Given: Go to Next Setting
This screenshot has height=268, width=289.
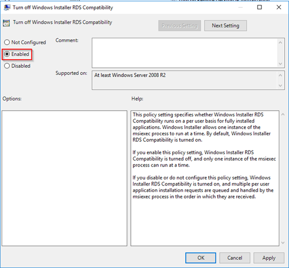Looking at the screenshot, I should (225, 25).
